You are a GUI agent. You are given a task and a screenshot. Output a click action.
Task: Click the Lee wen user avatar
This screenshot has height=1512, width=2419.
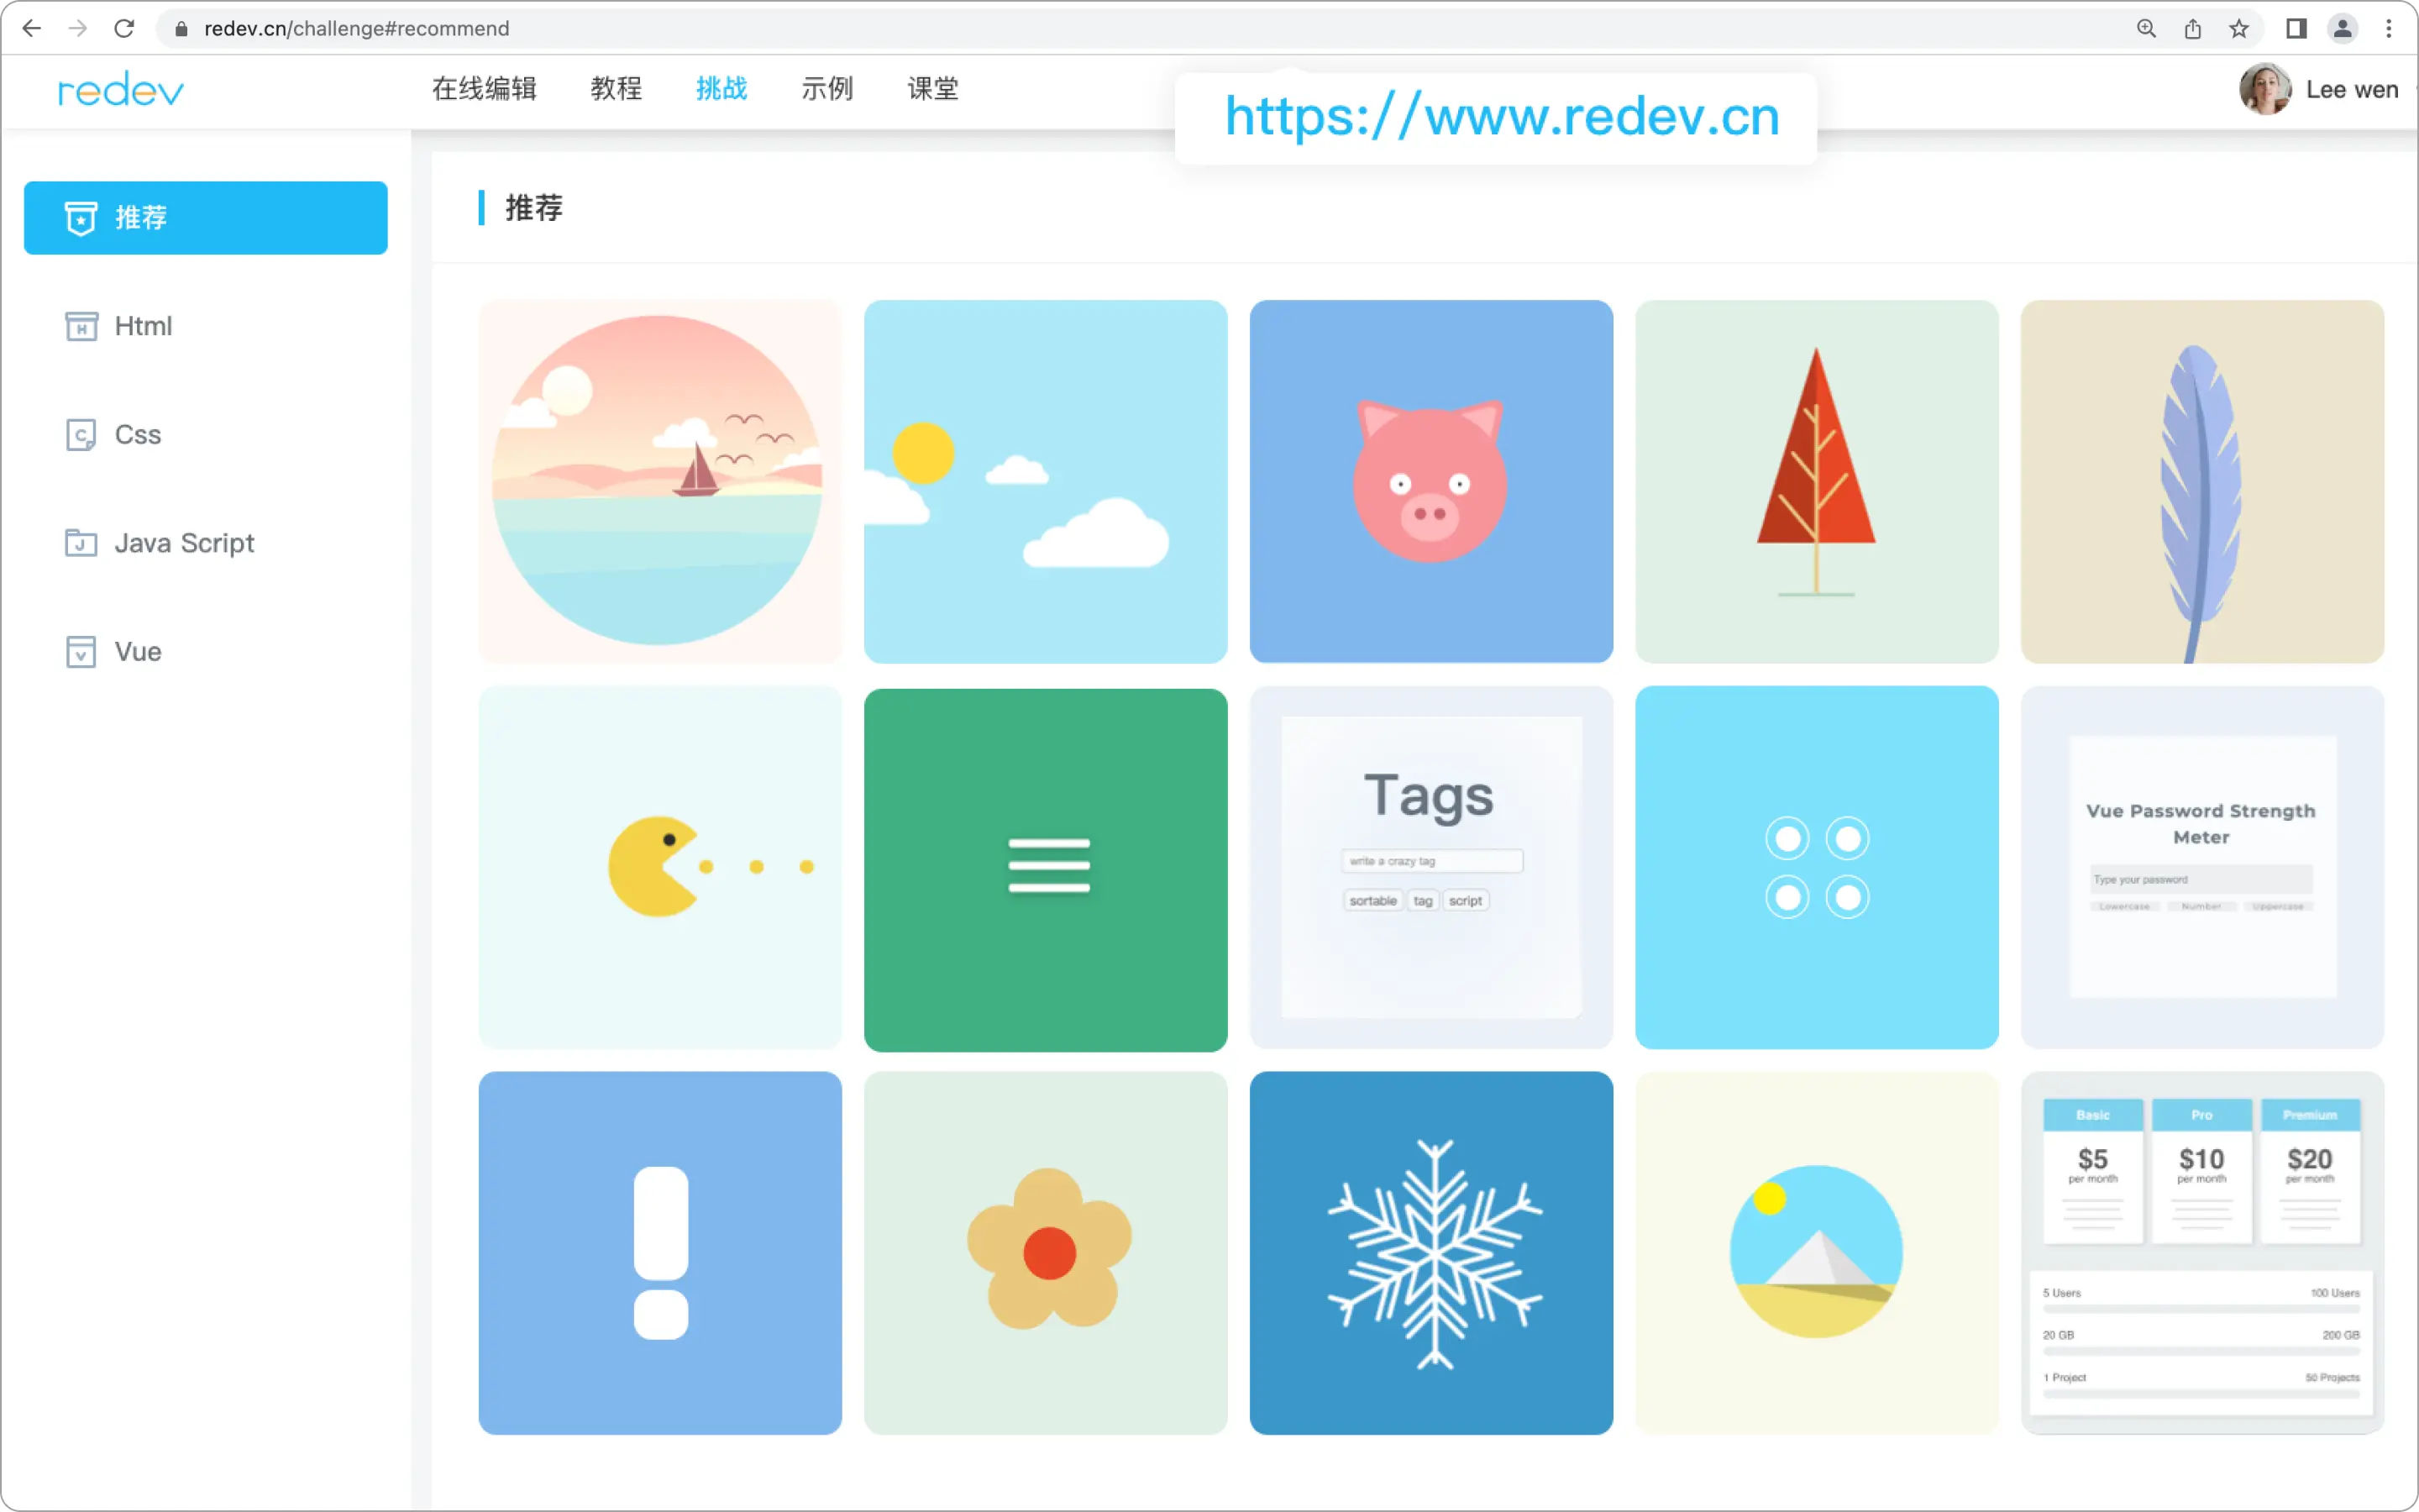pos(2265,89)
